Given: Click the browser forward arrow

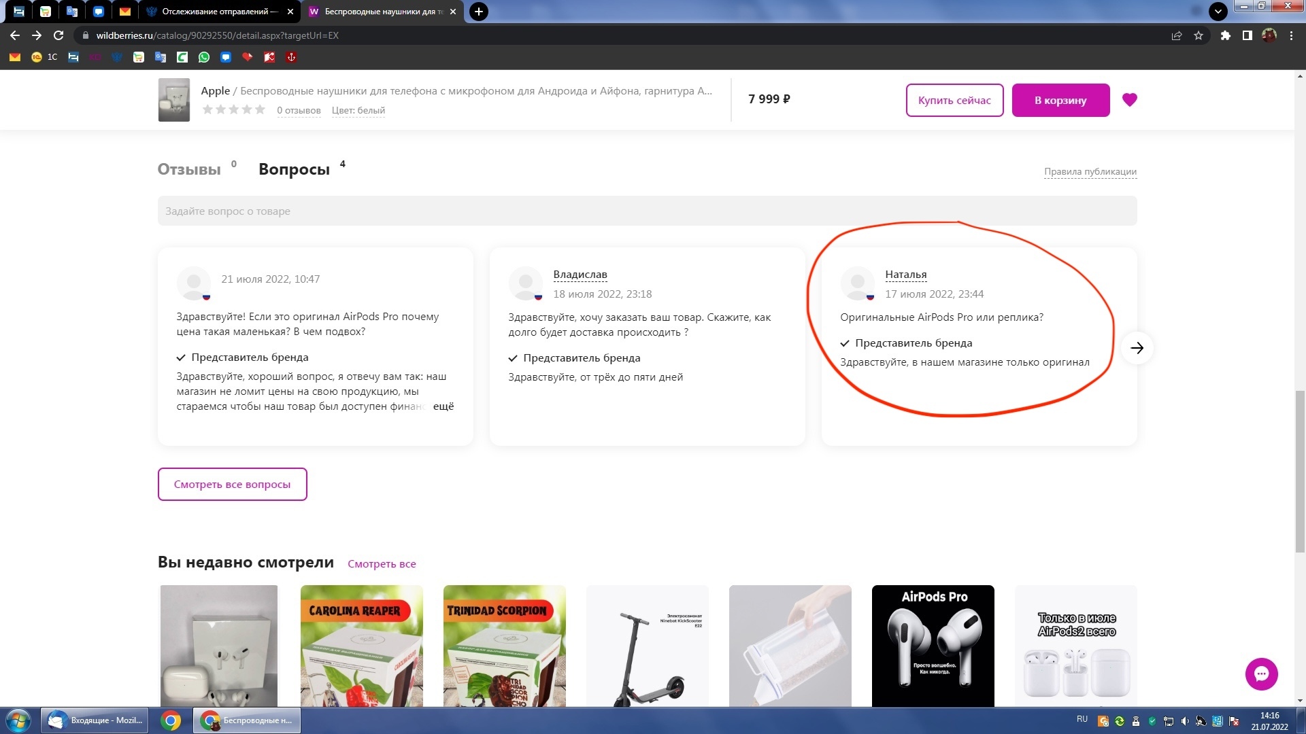Looking at the screenshot, I should point(37,35).
